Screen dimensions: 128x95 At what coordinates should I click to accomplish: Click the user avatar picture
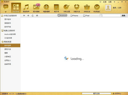[x=108, y=8]
